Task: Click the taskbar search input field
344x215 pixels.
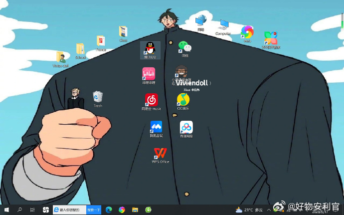Action: (69, 210)
